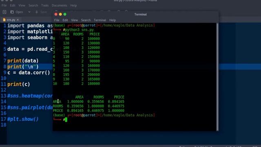Screen dimensions: 261x147
Task: Open the Terminal menu in Terminal window
Action: point(100,20)
